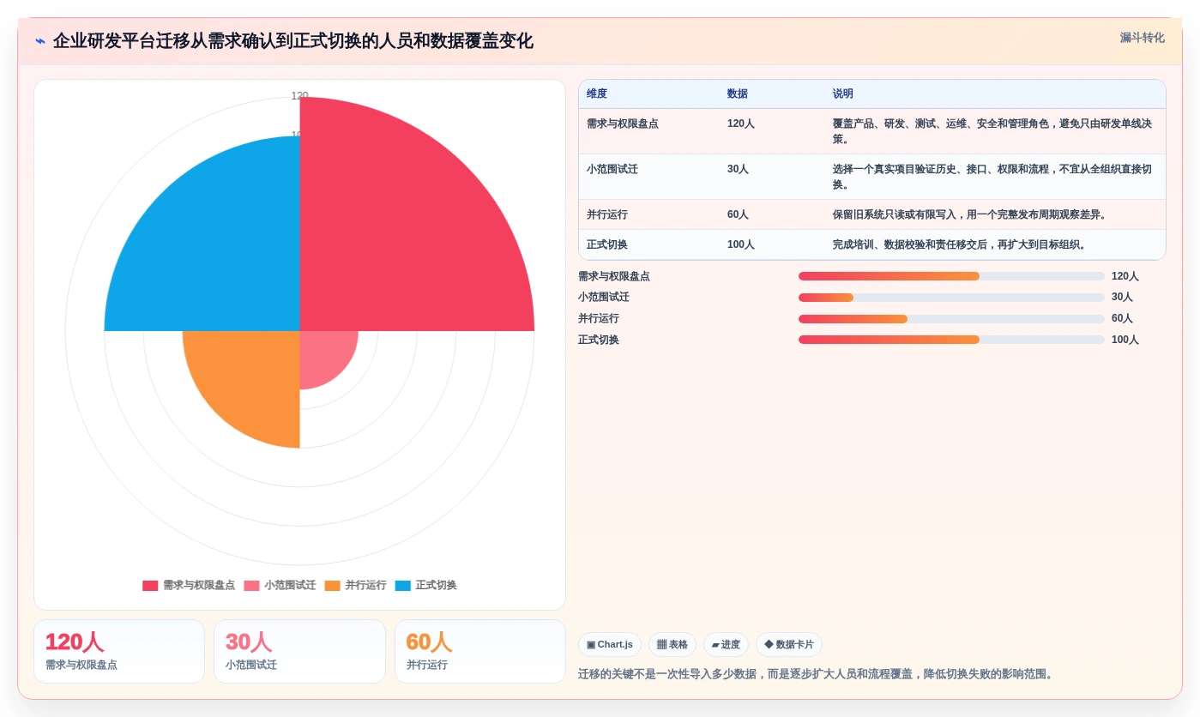Toggle the 并行运行 legend entry
1200x717 pixels.
coord(355,586)
